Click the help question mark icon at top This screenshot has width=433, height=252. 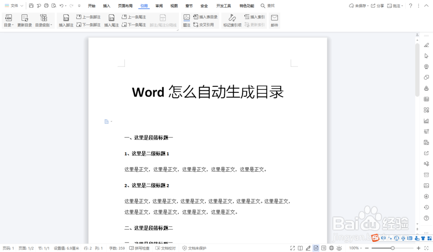(410, 6)
